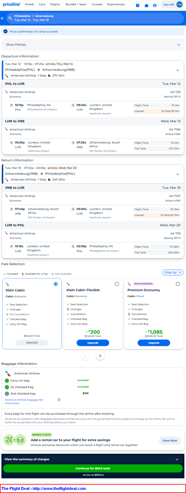Click the BUNDLE & SAVE badge
Image resolution: width=186 pixels, height=493 pixels.
[x=42, y=435]
